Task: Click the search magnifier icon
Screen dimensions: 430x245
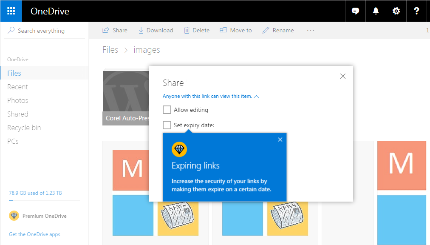Action: click(x=11, y=30)
